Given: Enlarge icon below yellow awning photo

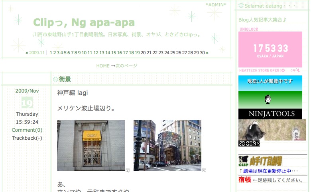Looking at the screenshot, I should tap(128, 170).
